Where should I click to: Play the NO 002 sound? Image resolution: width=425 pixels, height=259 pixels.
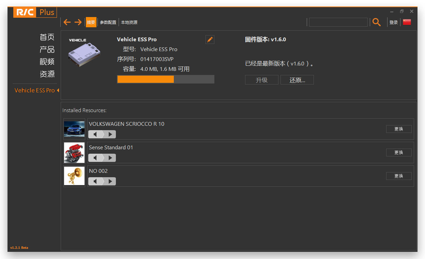[x=110, y=181]
